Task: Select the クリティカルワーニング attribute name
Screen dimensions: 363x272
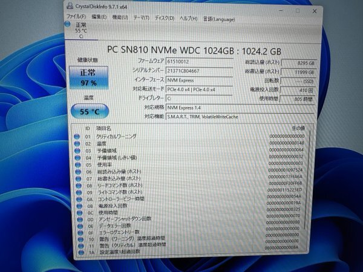Action: (x=116, y=137)
